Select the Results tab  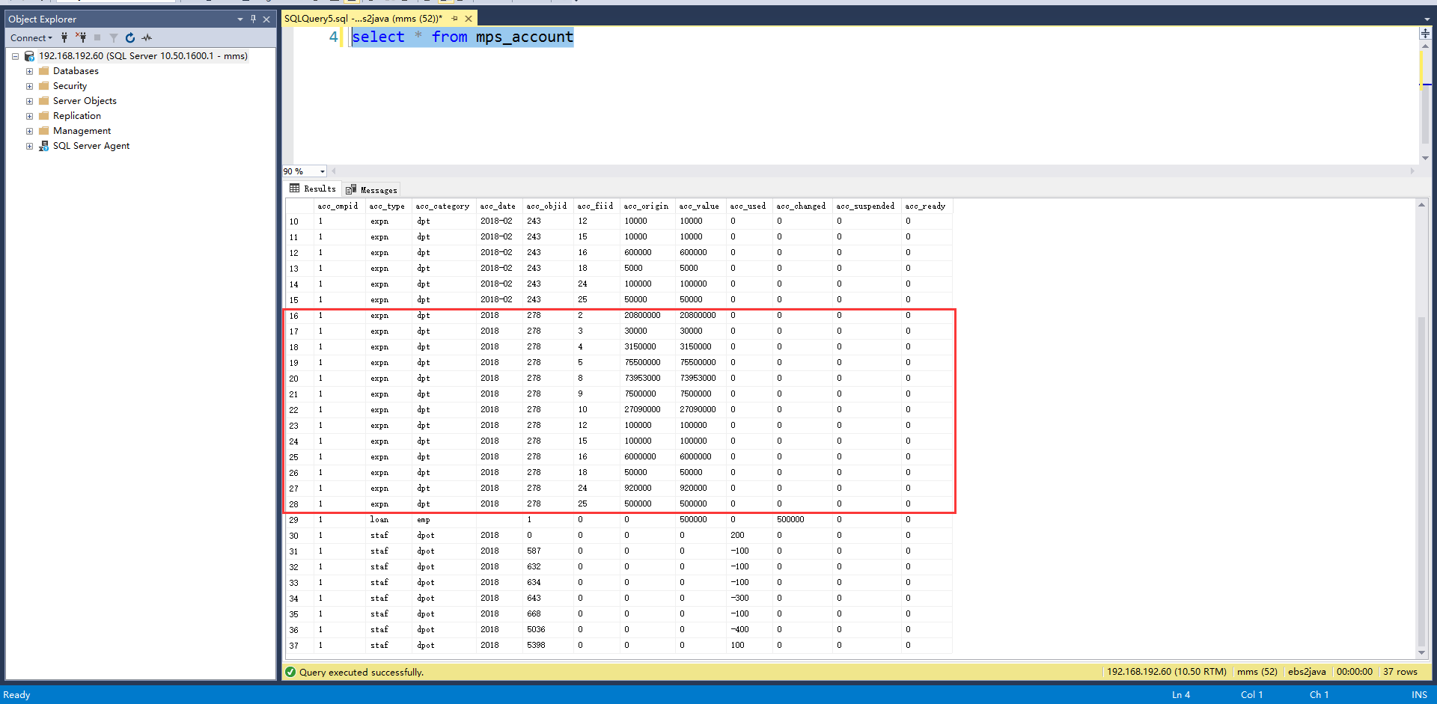click(x=313, y=189)
